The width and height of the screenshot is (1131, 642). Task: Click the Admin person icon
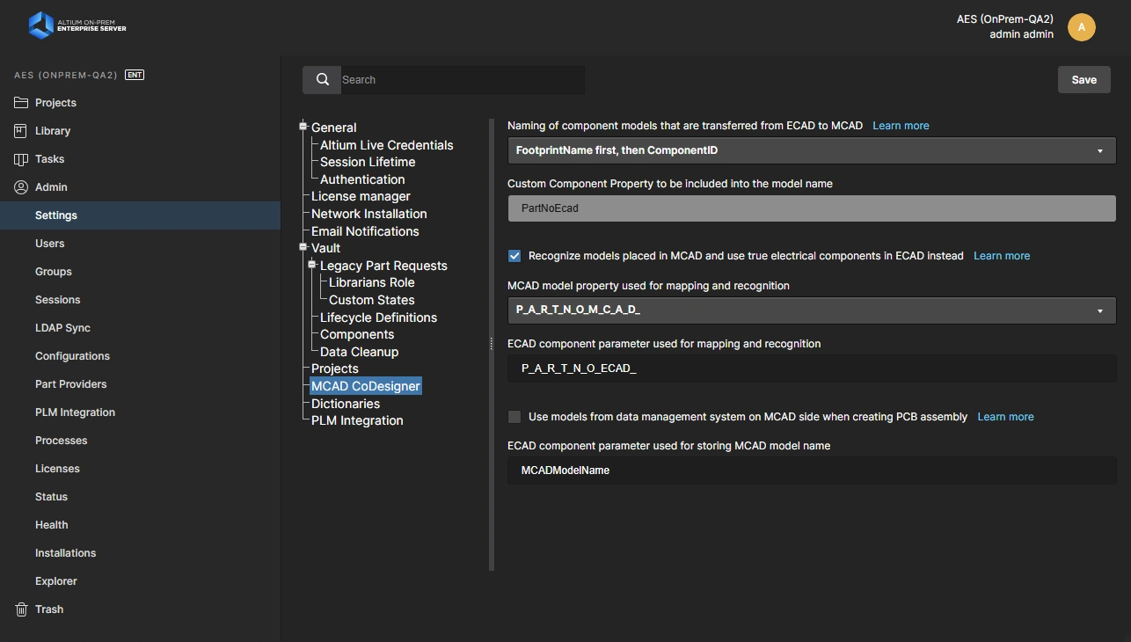(x=21, y=187)
